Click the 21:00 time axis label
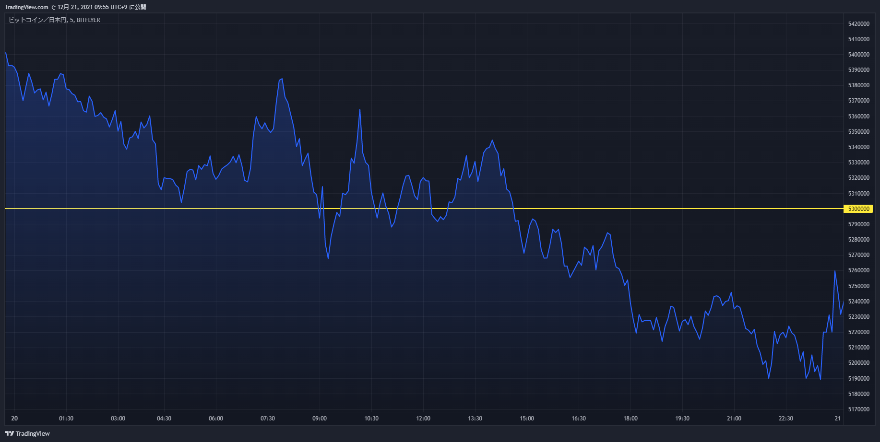Screen dimensions: 880x442 (x=734, y=419)
